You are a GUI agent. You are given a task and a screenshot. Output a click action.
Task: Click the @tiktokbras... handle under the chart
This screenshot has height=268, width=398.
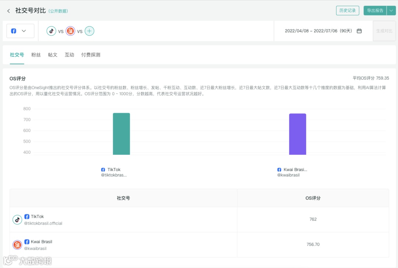(x=114, y=175)
